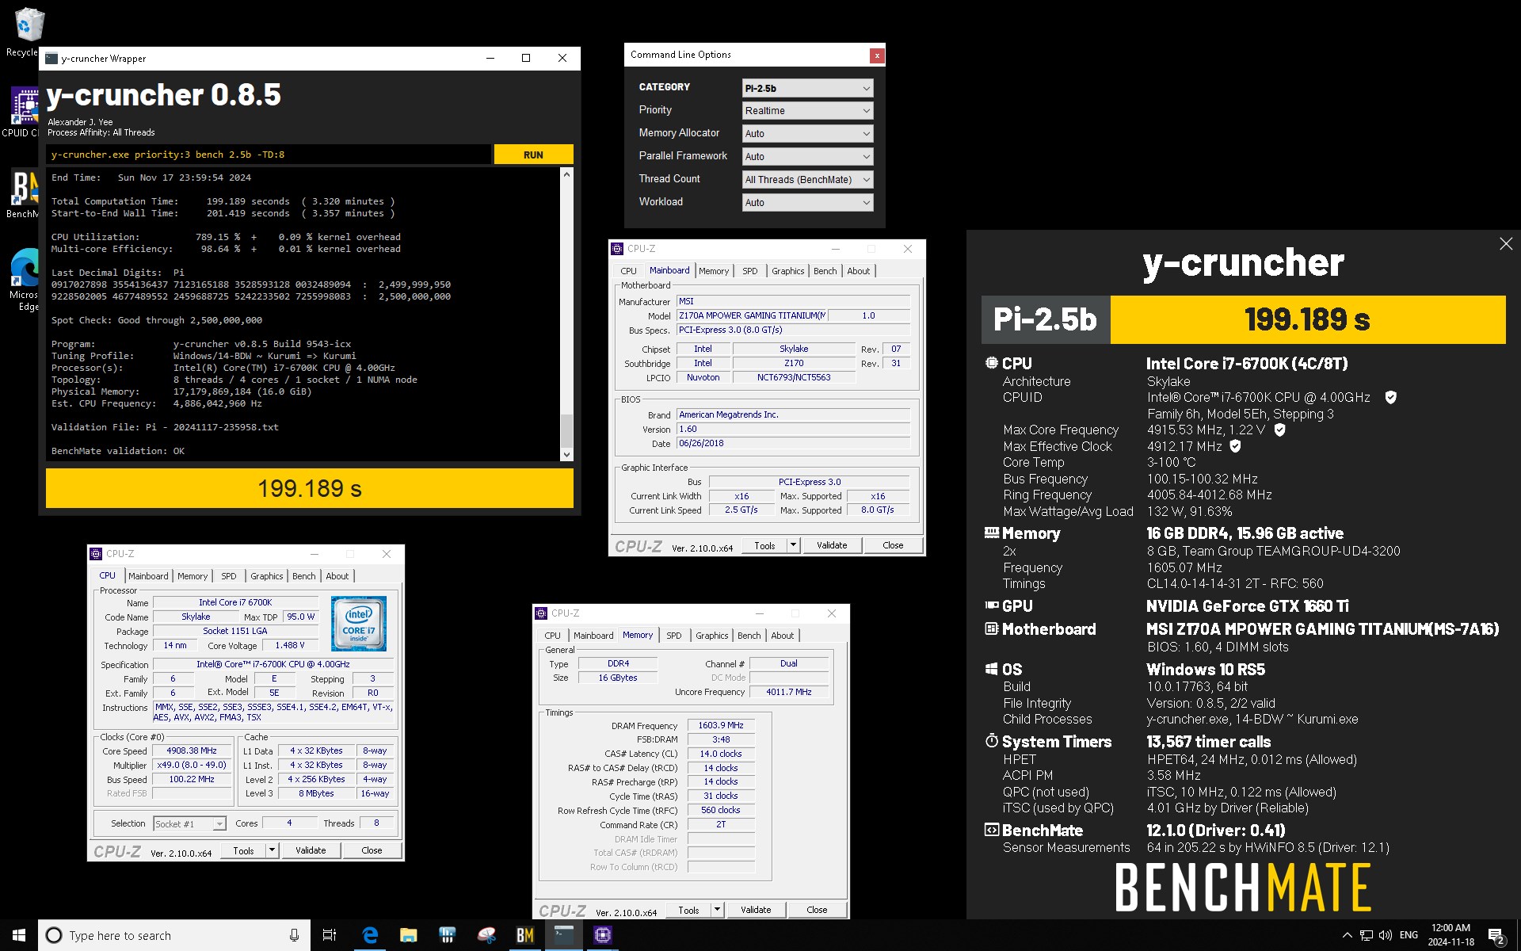Expand Tools arrow in CPU-Z CPU window

pos(272,850)
